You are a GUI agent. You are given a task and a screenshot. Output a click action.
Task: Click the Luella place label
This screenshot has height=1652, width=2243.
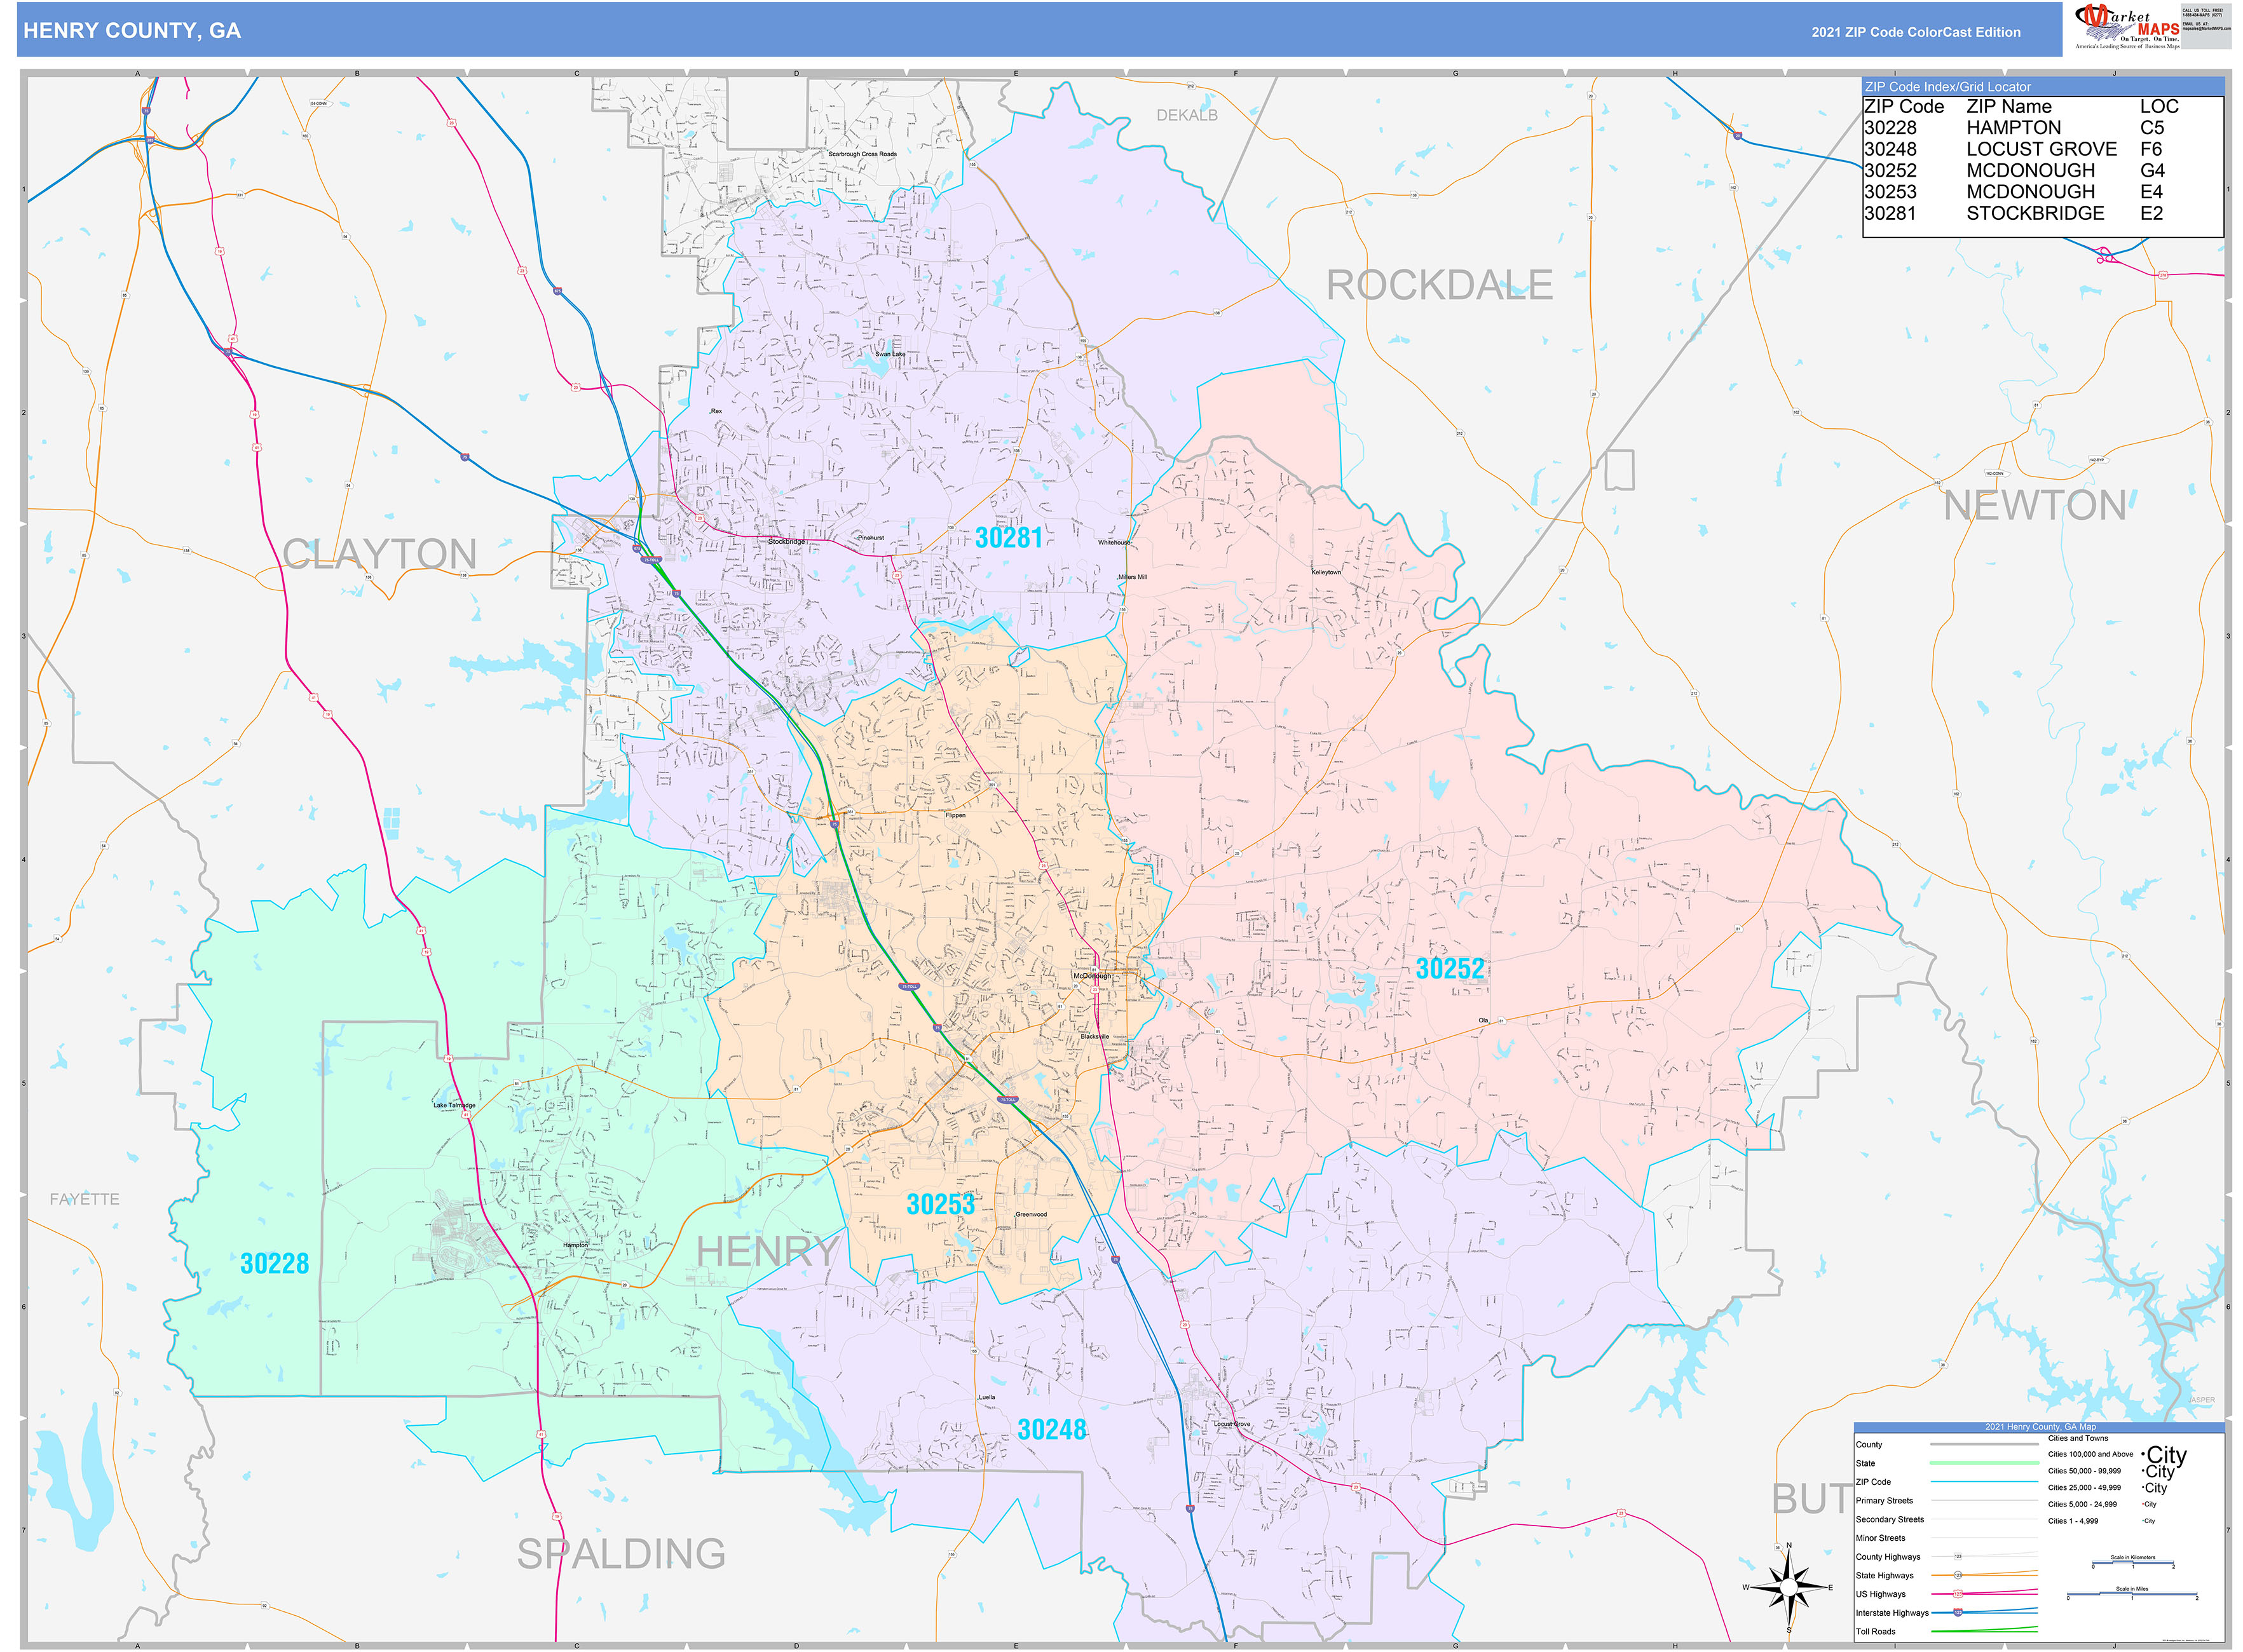pos(986,1397)
